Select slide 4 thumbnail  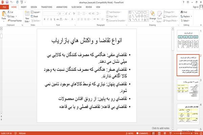coord(188,114)
